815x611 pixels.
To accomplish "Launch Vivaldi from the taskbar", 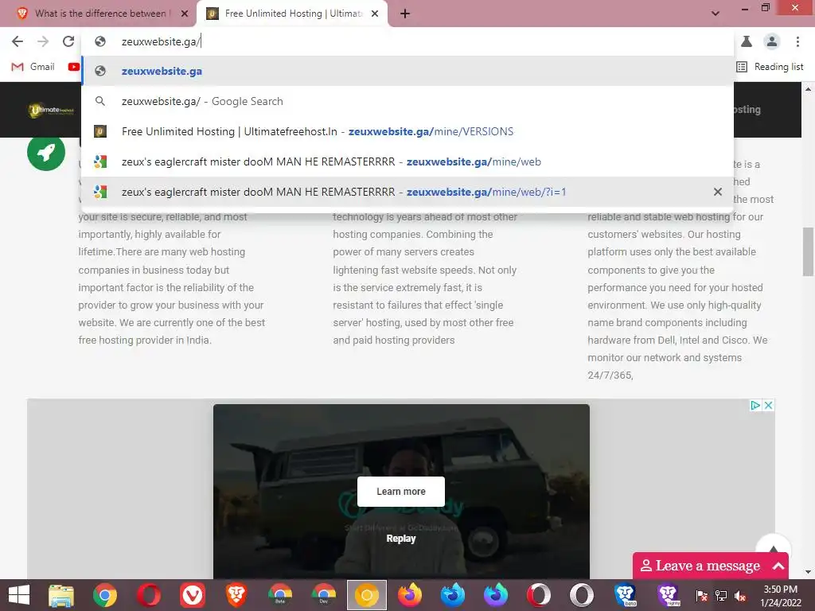I will 193,595.
